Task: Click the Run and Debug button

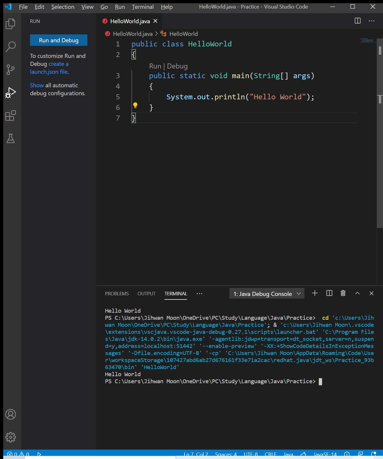Action: pos(58,40)
